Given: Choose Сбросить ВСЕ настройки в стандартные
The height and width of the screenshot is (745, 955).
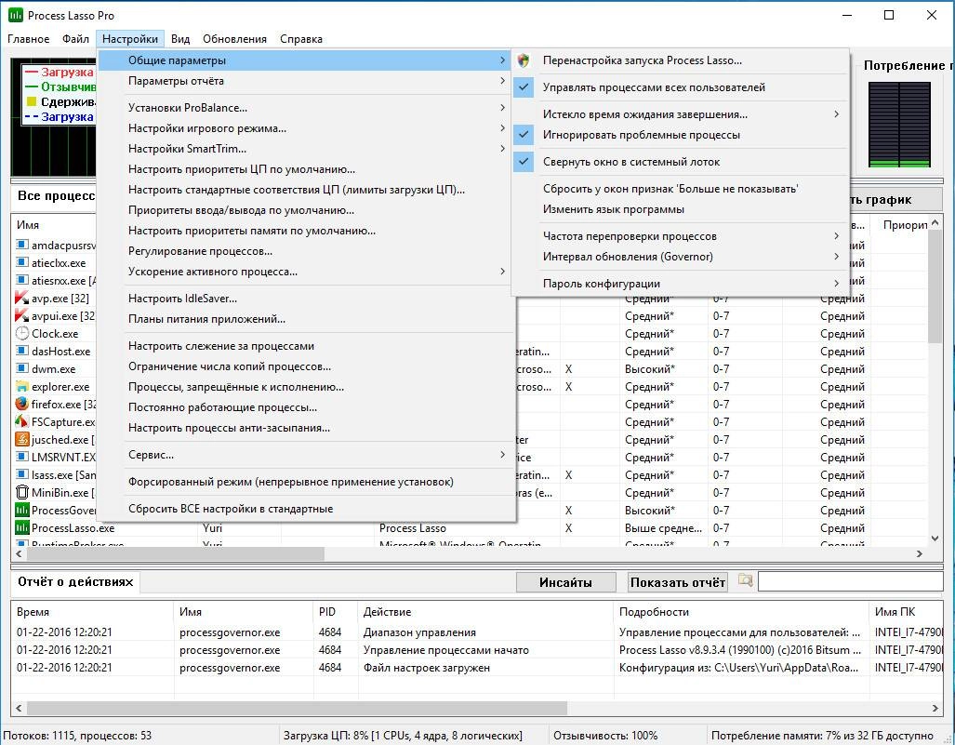Looking at the screenshot, I should click(x=306, y=508).
